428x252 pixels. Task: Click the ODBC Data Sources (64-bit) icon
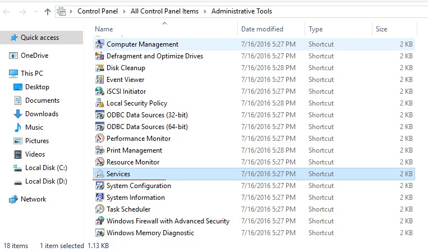pyautogui.click(x=100, y=127)
